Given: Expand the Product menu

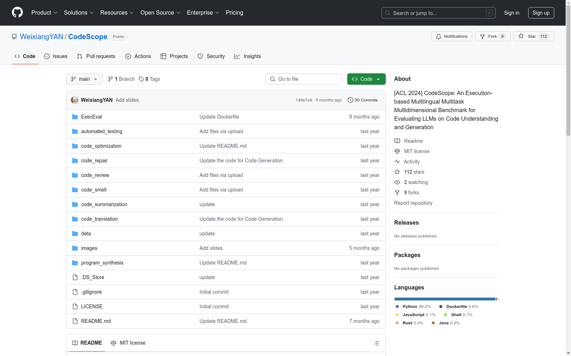Looking at the screenshot, I should [x=44, y=13].
